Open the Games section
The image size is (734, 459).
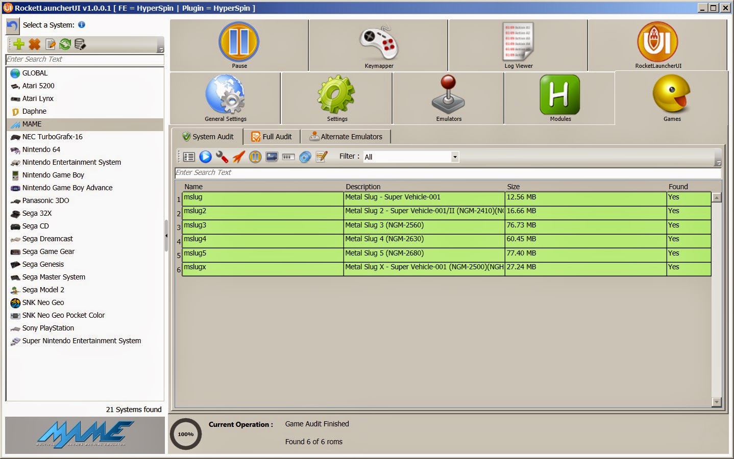click(x=672, y=98)
